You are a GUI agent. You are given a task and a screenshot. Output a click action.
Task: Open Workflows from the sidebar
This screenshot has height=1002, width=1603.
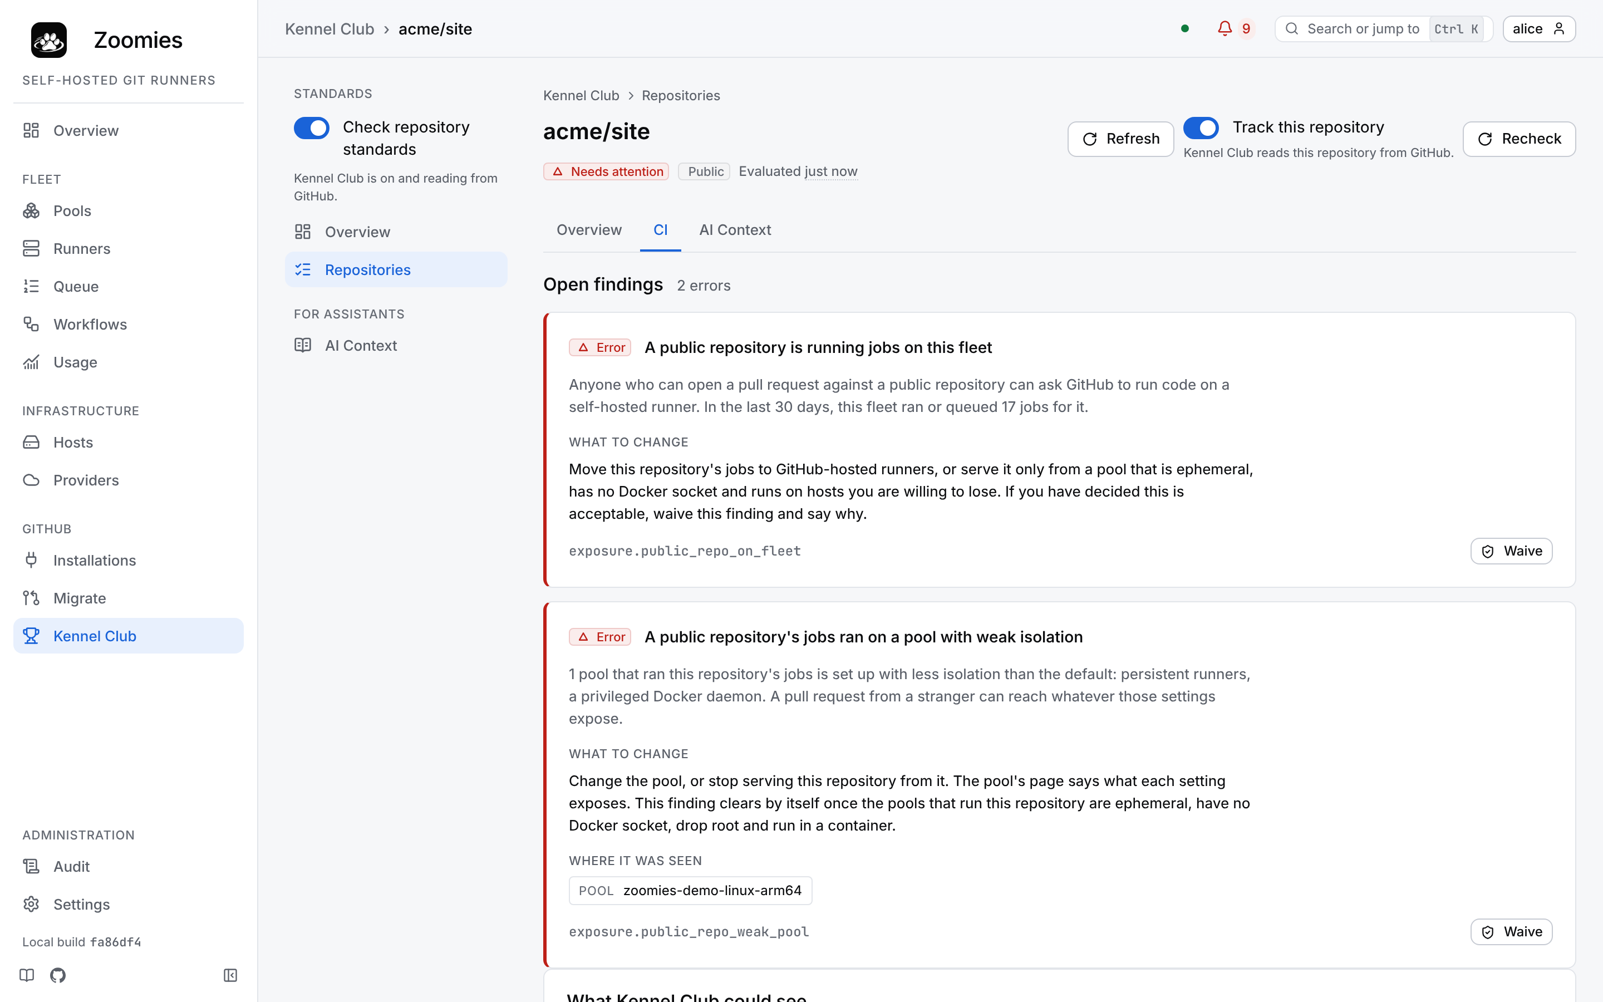pyautogui.click(x=129, y=324)
